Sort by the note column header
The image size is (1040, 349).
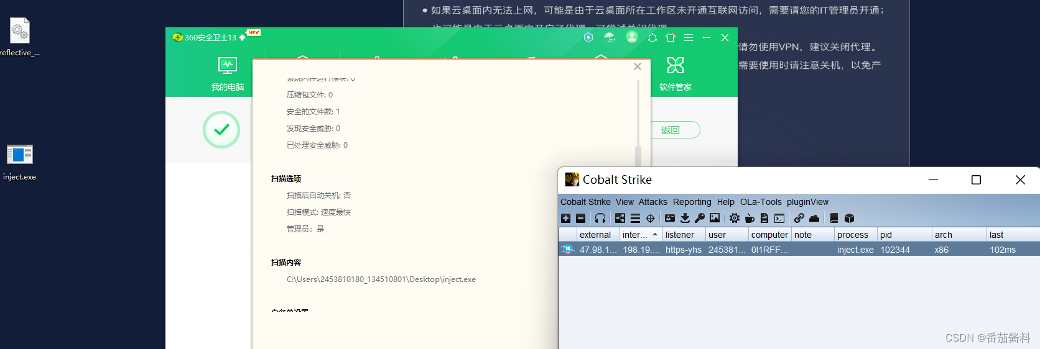pos(812,235)
